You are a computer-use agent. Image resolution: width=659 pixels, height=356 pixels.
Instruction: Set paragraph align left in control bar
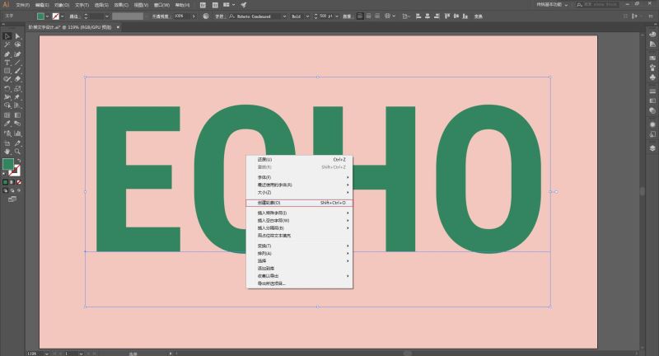tap(360, 16)
